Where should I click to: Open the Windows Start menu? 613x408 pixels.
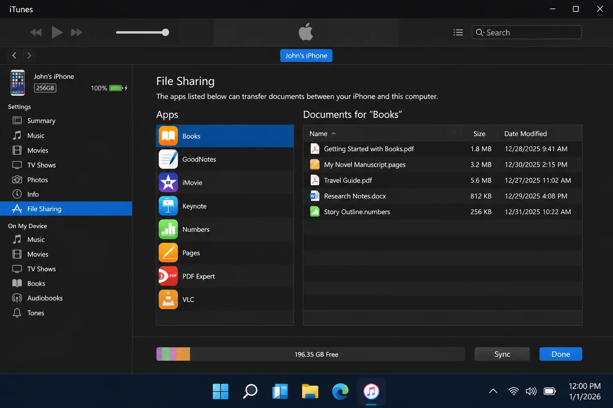pos(221,391)
